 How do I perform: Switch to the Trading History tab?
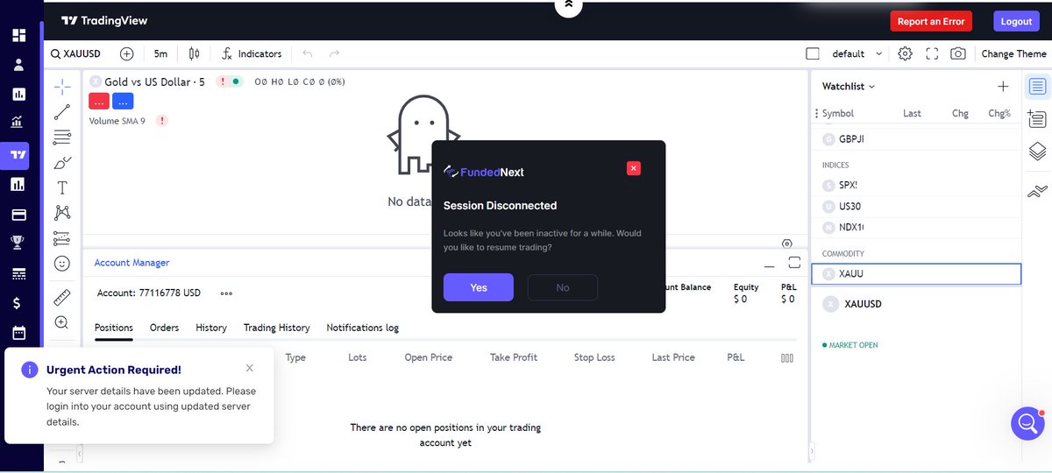(x=277, y=328)
